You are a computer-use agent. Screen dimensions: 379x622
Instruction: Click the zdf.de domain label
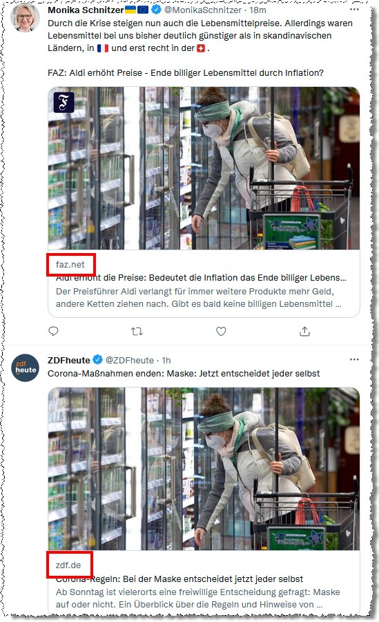(68, 565)
